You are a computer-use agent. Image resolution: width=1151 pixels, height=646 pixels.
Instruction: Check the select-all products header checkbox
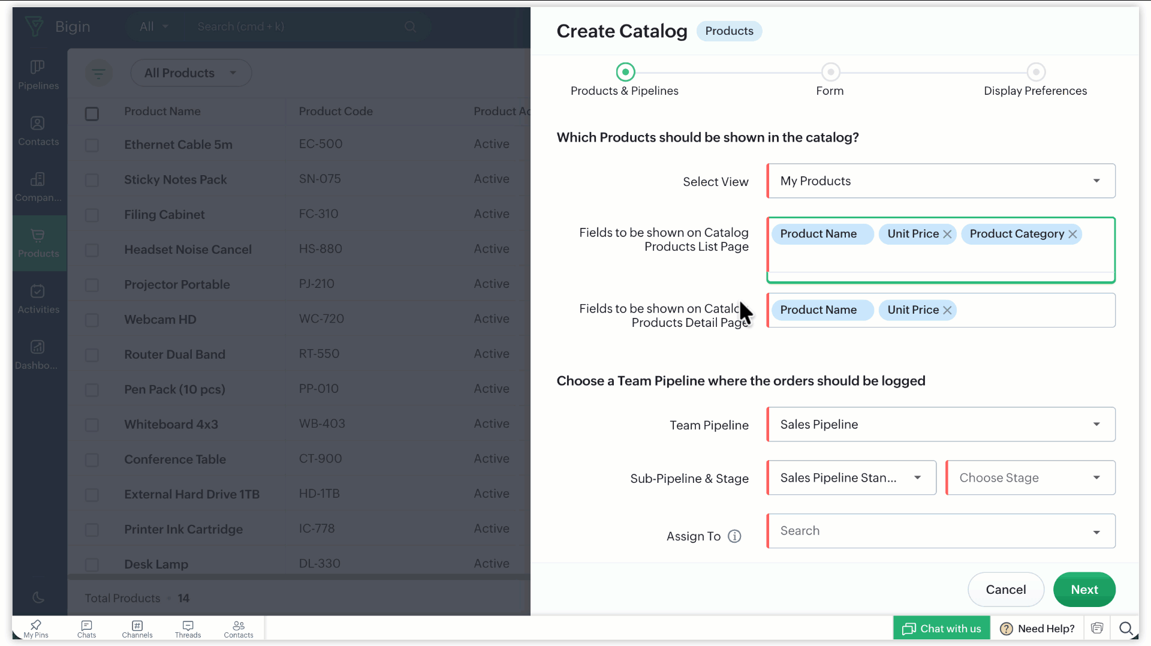pyautogui.click(x=92, y=114)
